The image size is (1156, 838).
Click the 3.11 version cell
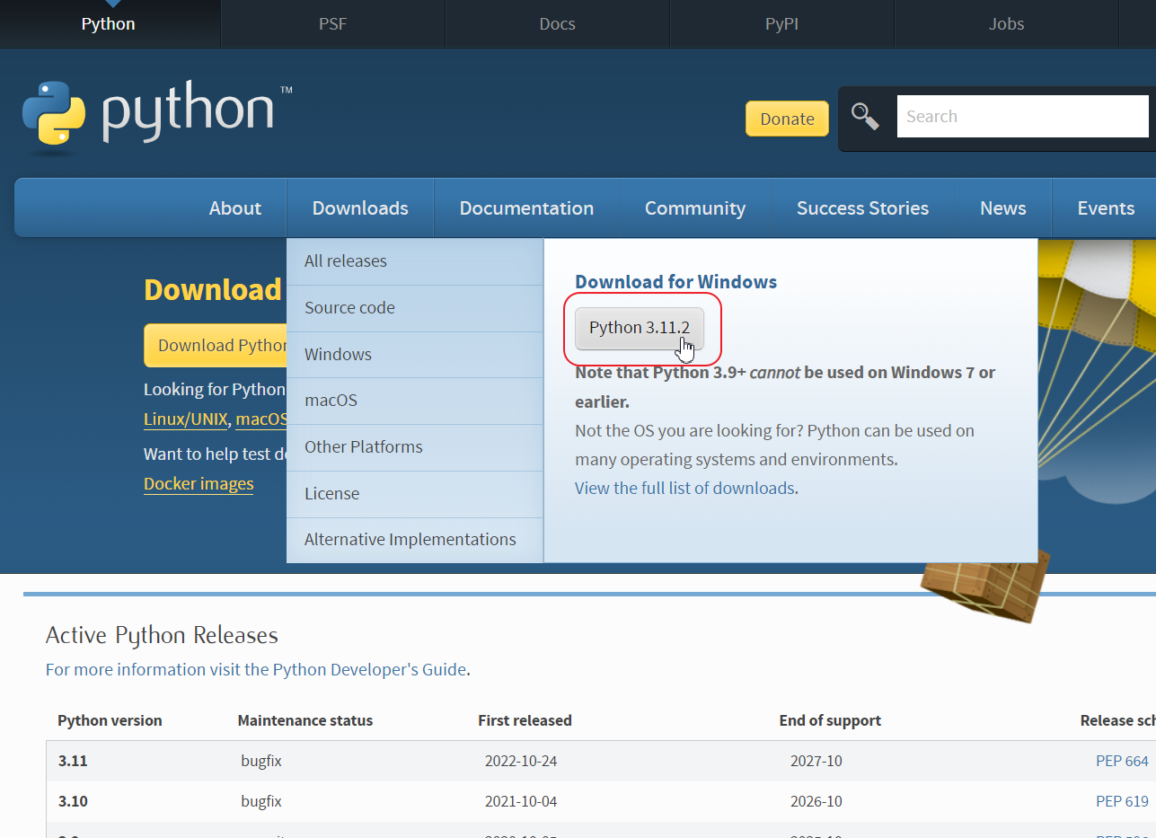pos(73,761)
